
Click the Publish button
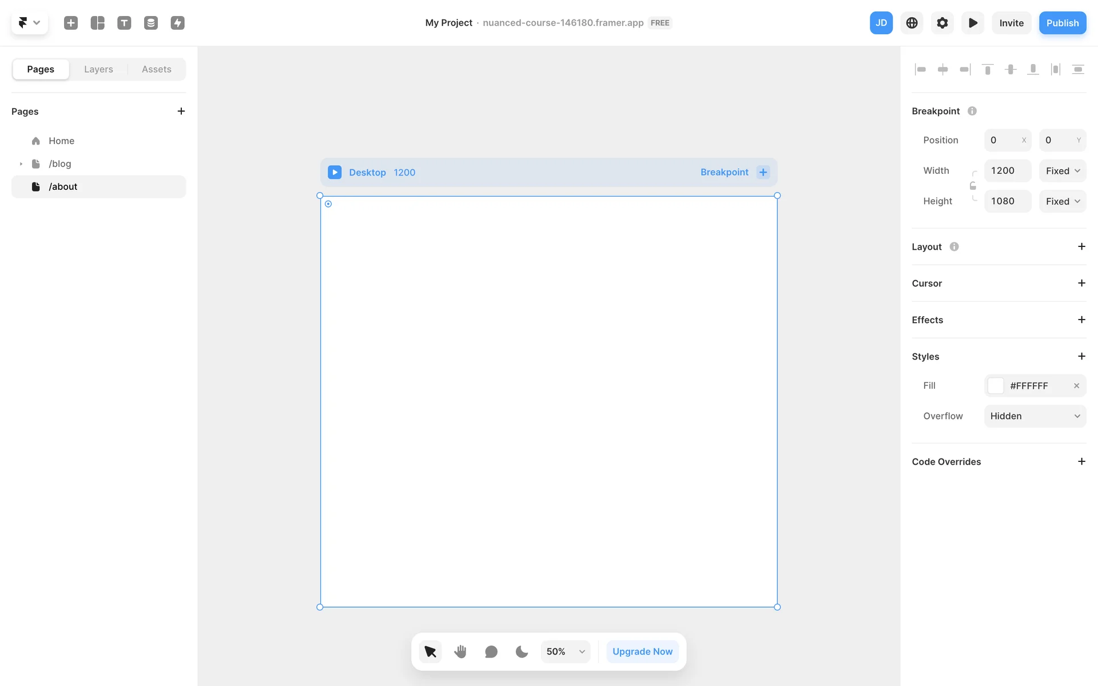1062,23
